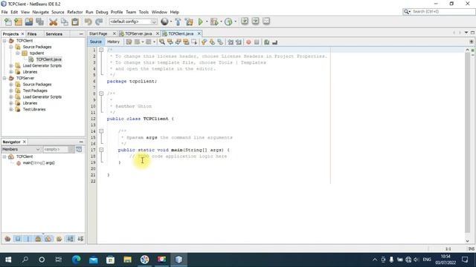Toggle Sort by Name in Navigator
476x267 pixels.
point(70,239)
